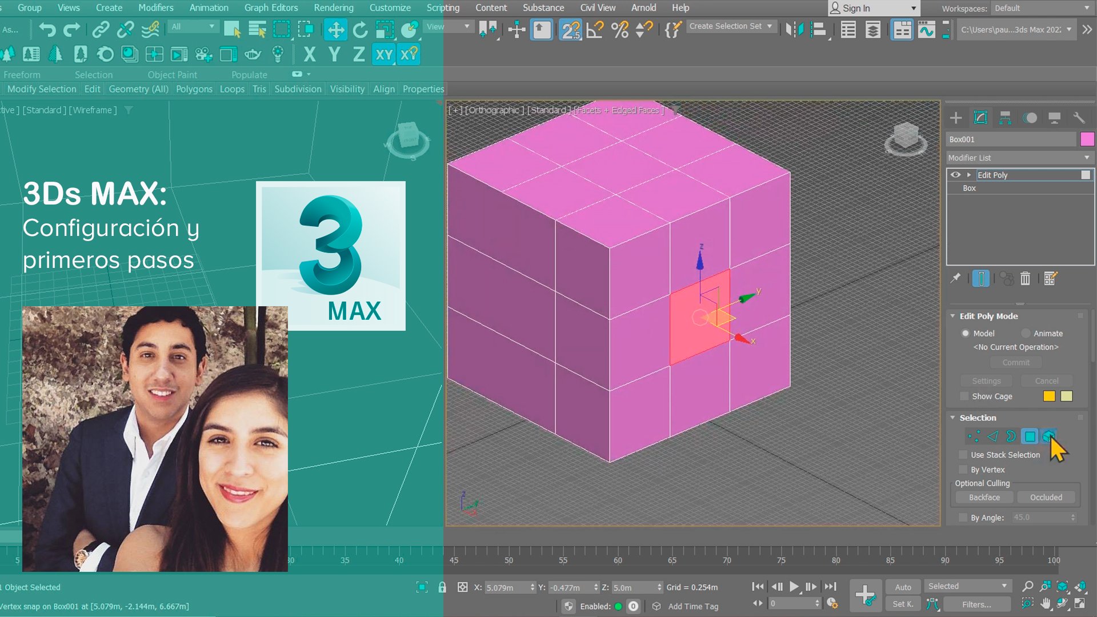Open the Create panel plus icon
Image resolution: width=1097 pixels, height=617 pixels.
[x=956, y=118]
